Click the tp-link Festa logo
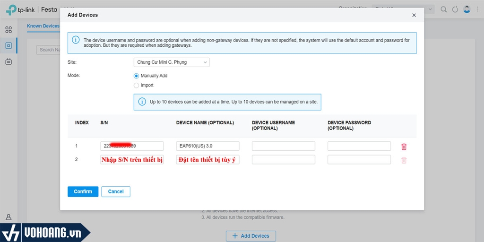This screenshot has width=484, height=242. tap(32, 9)
